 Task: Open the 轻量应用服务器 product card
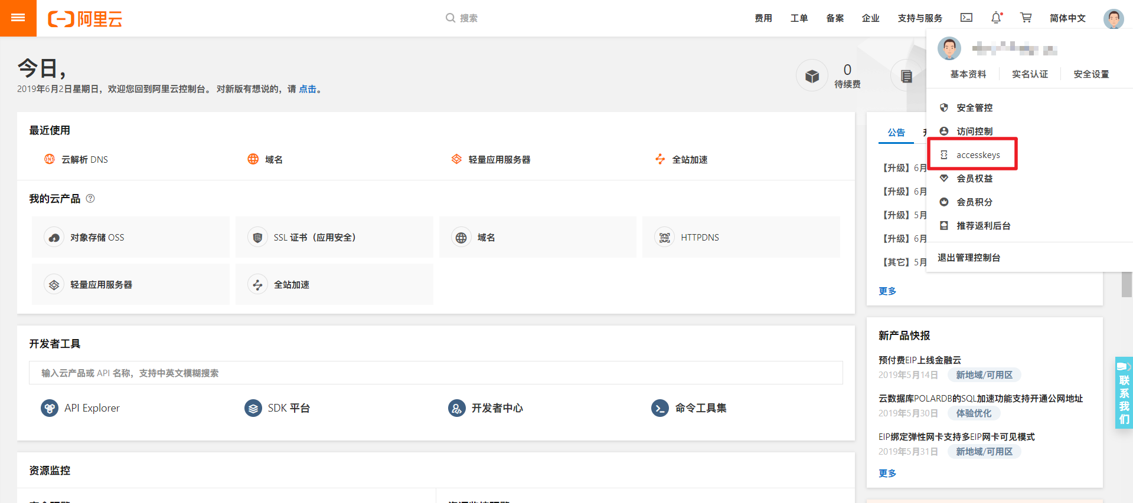click(130, 284)
